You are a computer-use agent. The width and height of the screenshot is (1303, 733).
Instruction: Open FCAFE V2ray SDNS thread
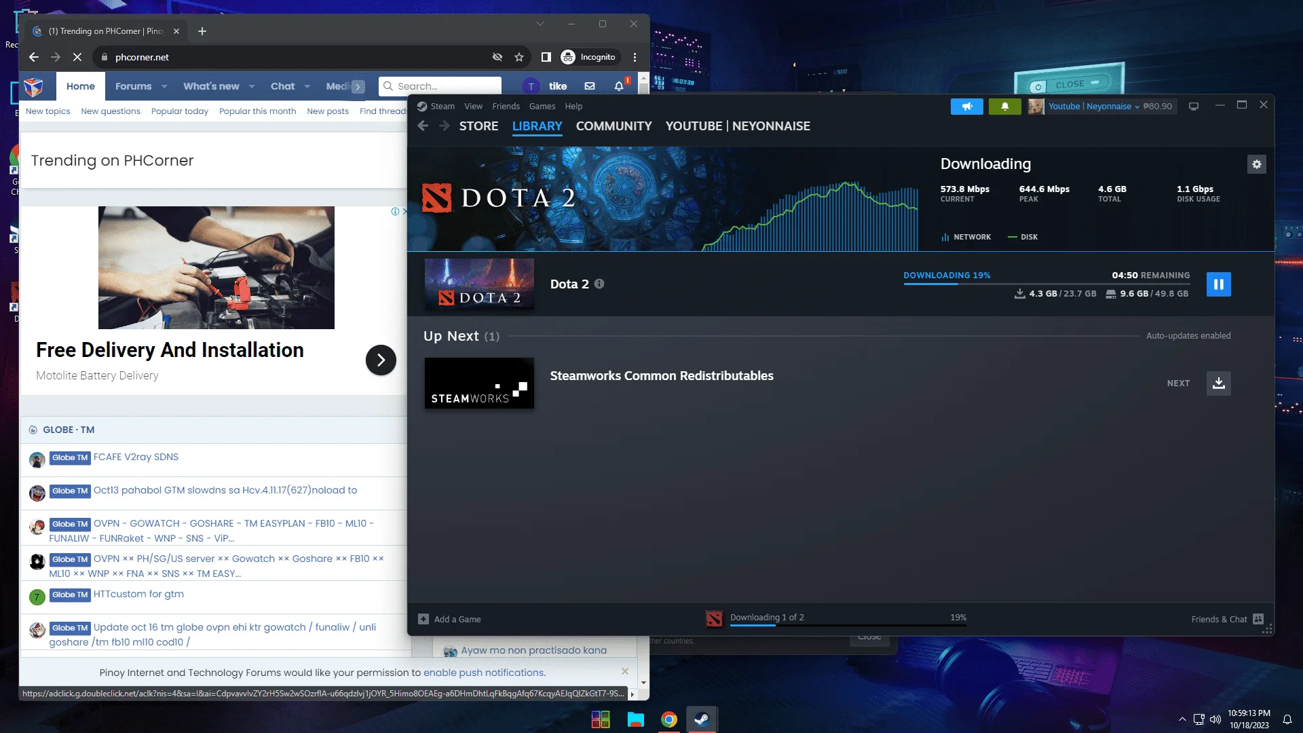(136, 457)
